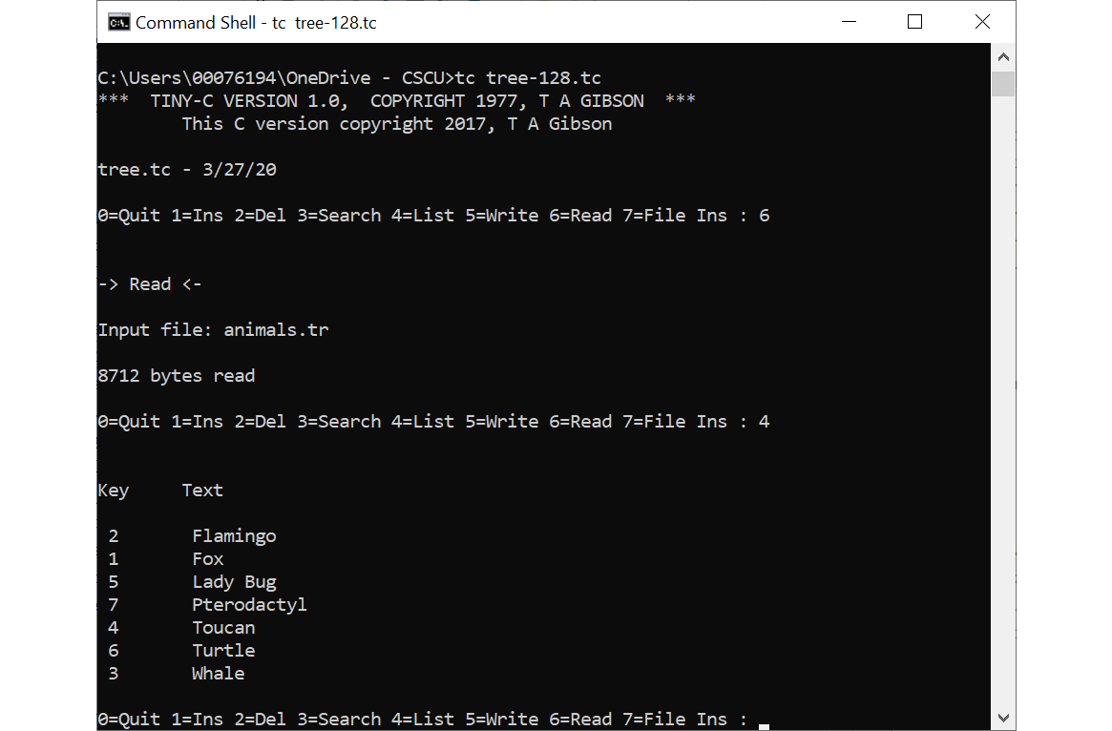
Task: Click the vertical scrollbar thumb
Action: pyautogui.click(x=1003, y=84)
